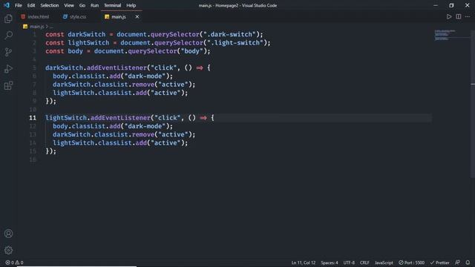The image size is (475, 267).
Task: Open the Manage gear icon
Action: [8, 250]
